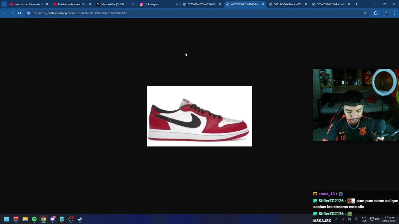Open Discord from the taskbar

(x=53, y=219)
